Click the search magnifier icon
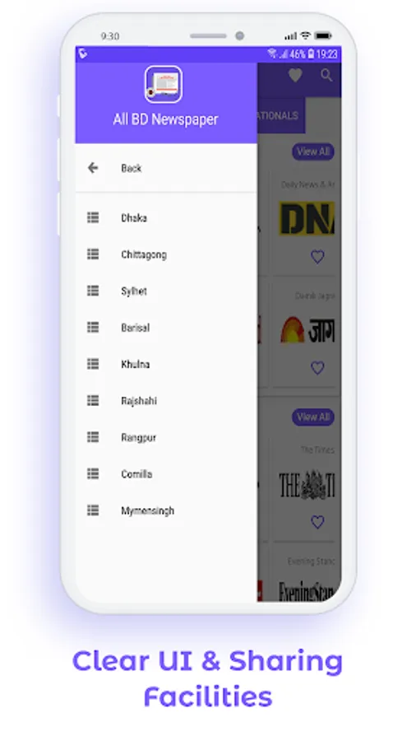This screenshot has height=741, width=416. 326,75
